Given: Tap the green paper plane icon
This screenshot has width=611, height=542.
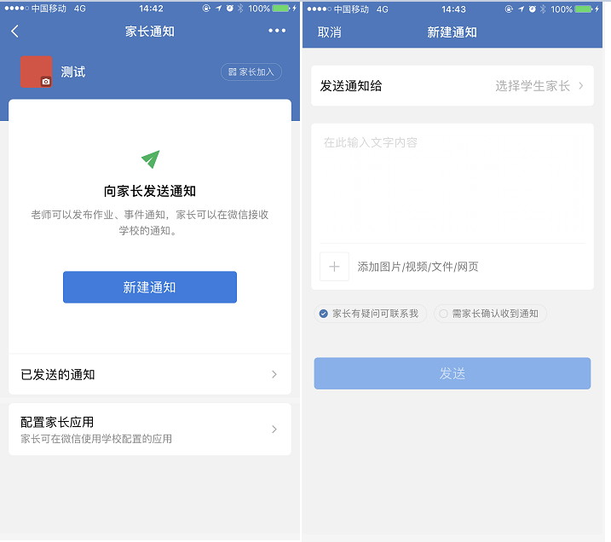Looking at the screenshot, I should point(151,159).
